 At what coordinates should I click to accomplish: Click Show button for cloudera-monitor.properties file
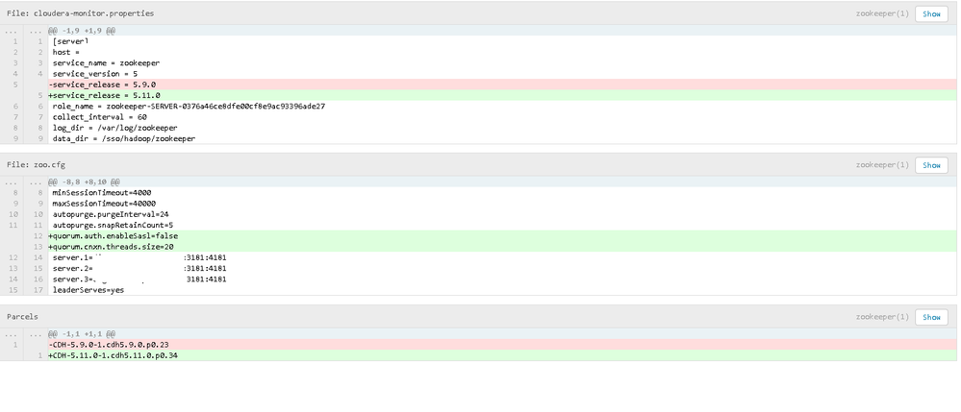[x=931, y=13]
